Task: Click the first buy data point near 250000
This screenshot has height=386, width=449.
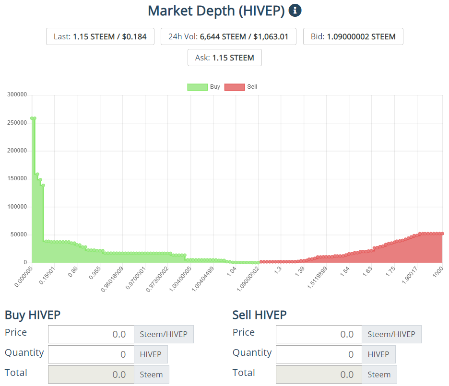Action: click(32, 118)
